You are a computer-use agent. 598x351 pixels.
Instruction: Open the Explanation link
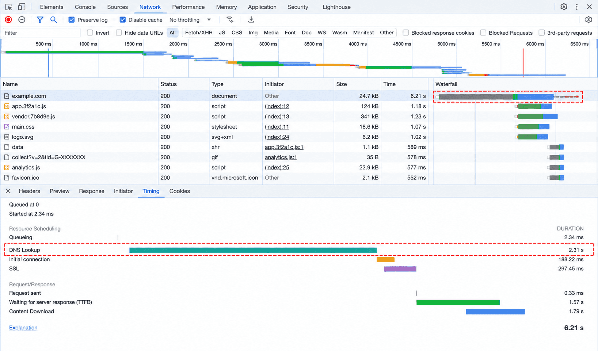point(23,328)
